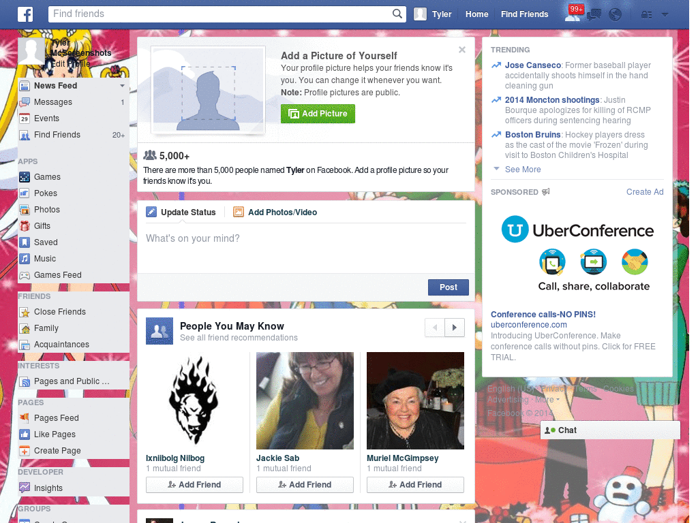Click the Saved bookmark icon
The width and height of the screenshot is (698, 523).
[x=25, y=242]
